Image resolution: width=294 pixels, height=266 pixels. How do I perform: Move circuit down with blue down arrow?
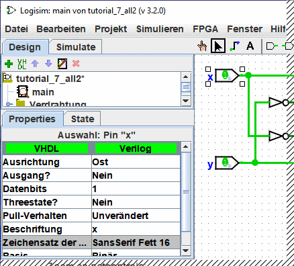(48, 64)
